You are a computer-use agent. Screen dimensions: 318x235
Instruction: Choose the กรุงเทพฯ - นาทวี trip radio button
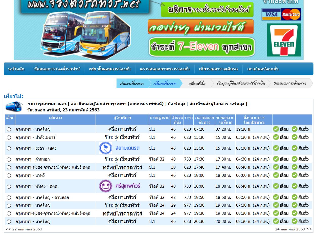pyautogui.click(x=9, y=175)
